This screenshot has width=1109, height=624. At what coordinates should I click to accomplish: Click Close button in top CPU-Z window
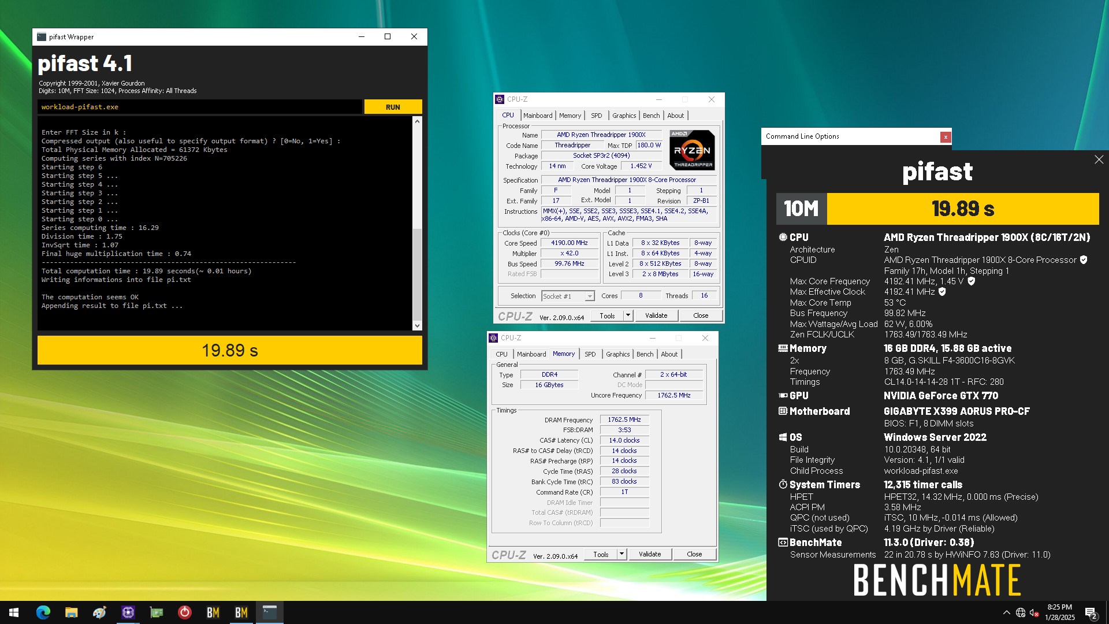[x=701, y=315]
